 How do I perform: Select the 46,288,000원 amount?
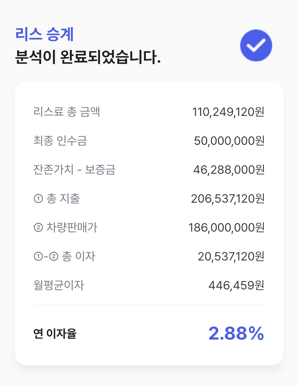[x=229, y=170]
